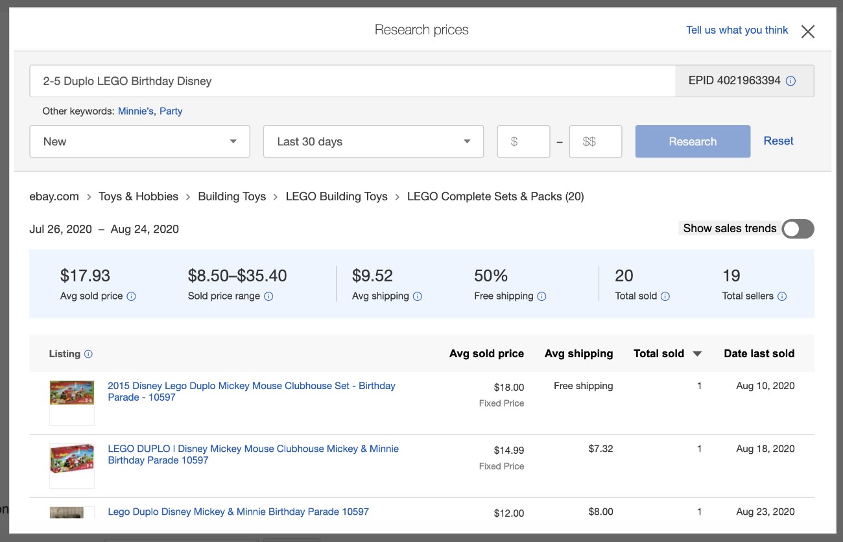
Task: Toggle Show sales trends switch
Action: pyautogui.click(x=798, y=229)
